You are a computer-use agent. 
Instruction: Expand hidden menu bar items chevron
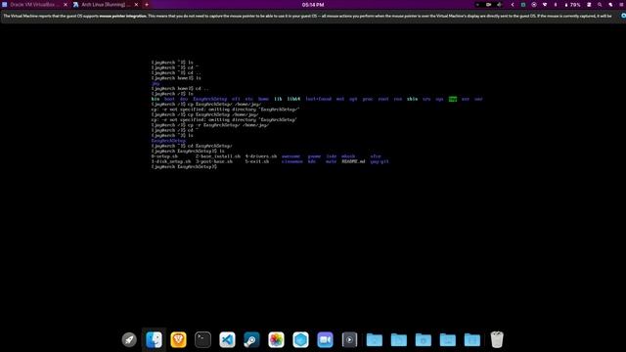tap(513, 4)
